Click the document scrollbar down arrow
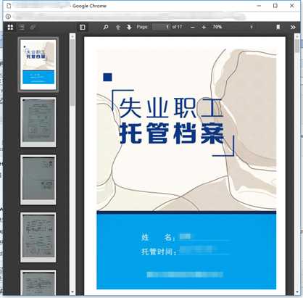 (297, 292)
